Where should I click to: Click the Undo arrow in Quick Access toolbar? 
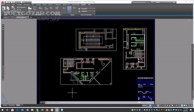click(24, 2)
